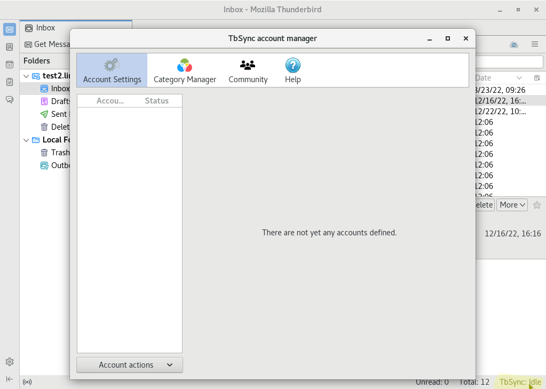Viewport: 546px width, 389px height.
Task: Open the Address Book space icon
Action: [10, 47]
